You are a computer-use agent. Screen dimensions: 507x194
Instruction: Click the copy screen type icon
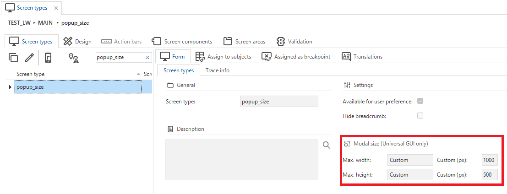coord(13,58)
